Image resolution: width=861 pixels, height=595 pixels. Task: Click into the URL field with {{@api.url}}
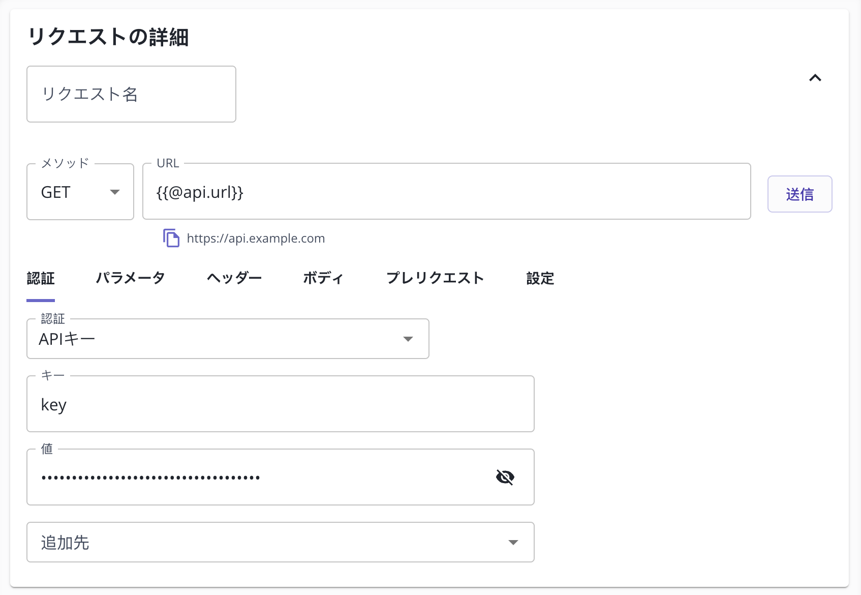[447, 192]
